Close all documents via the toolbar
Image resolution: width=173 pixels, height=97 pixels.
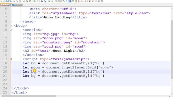tap(17, 1)
